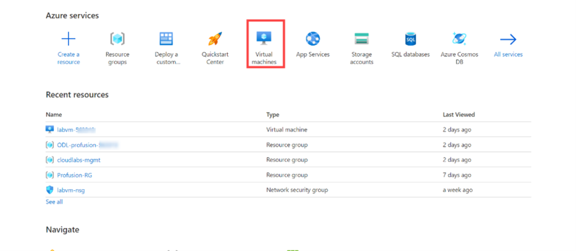Click 2 days ago in cloudlabs-mgmt row
Viewport: 576px width, 251px height.
coord(457,160)
